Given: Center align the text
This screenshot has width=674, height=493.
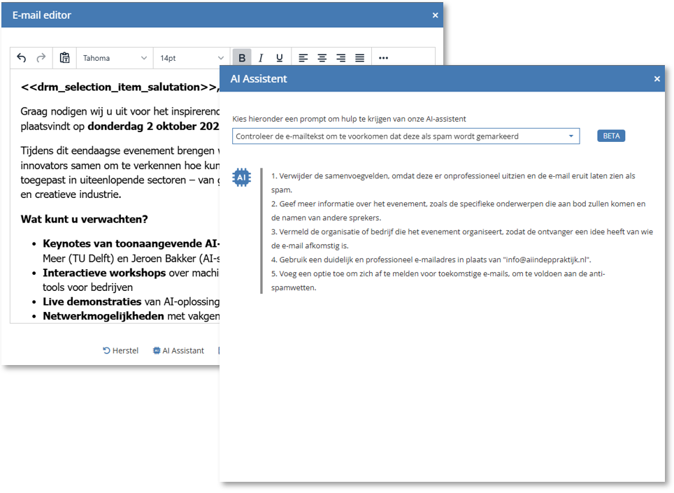Looking at the screenshot, I should pos(322,58).
